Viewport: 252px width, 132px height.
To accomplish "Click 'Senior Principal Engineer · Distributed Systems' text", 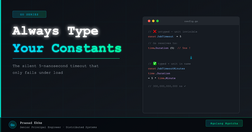I will pyautogui.click(x=58, y=127).
